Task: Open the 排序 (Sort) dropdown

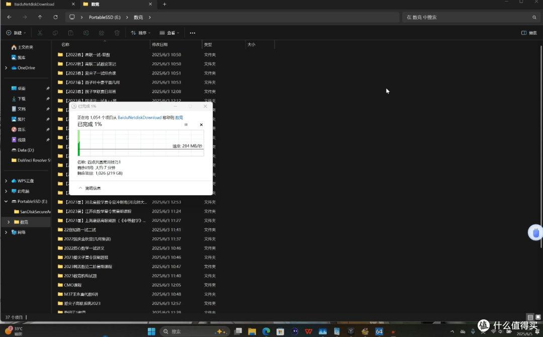Action: [x=141, y=33]
